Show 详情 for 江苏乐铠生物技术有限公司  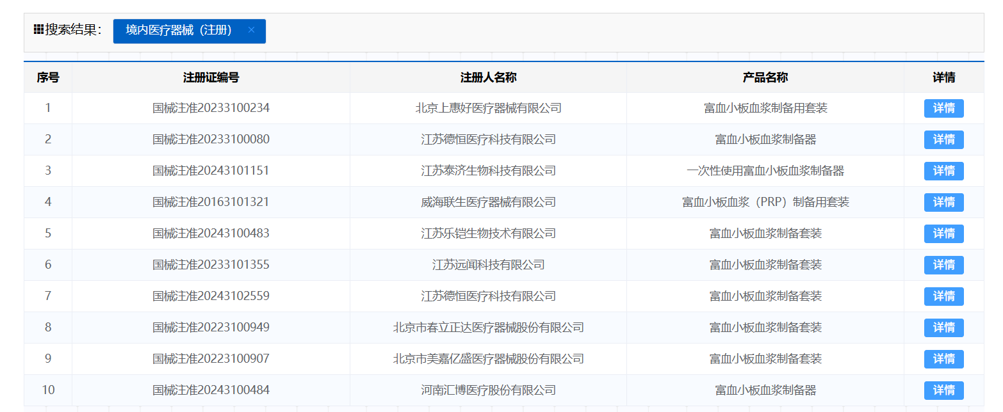[x=943, y=234]
